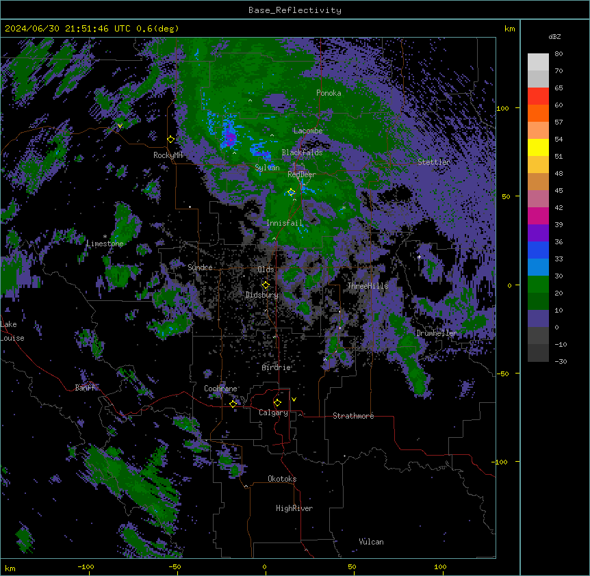Click the white asterisk marker northeast of Innisfail

click(x=344, y=208)
